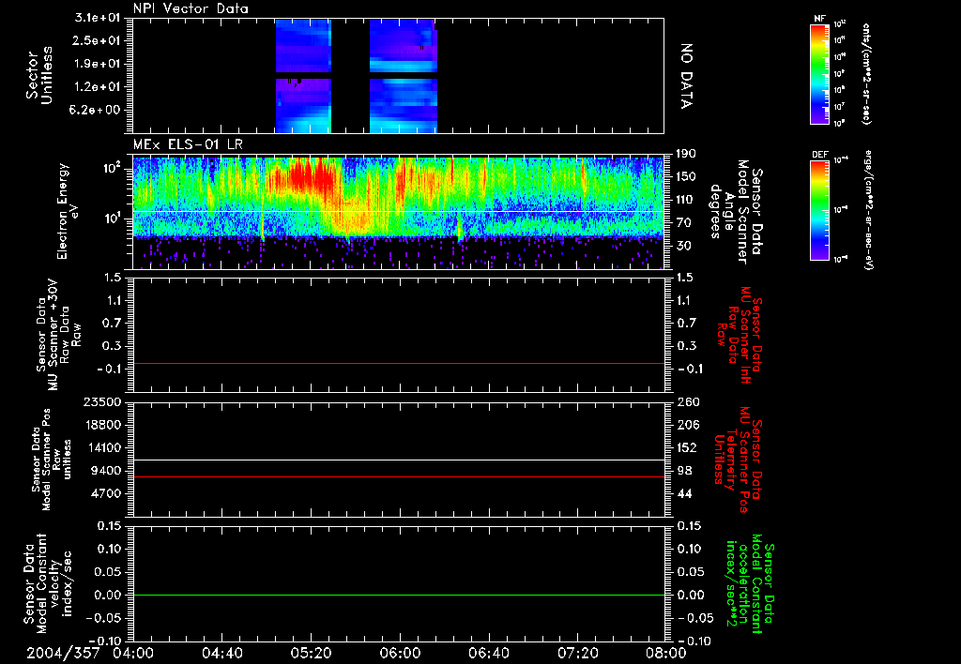
Task: Click the 07:20 time axis label
Action: tap(578, 652)
